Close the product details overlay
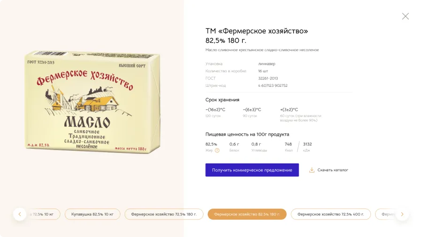This screenshot has width=422, height=237. pyautogui.click(x=406, y=16)
